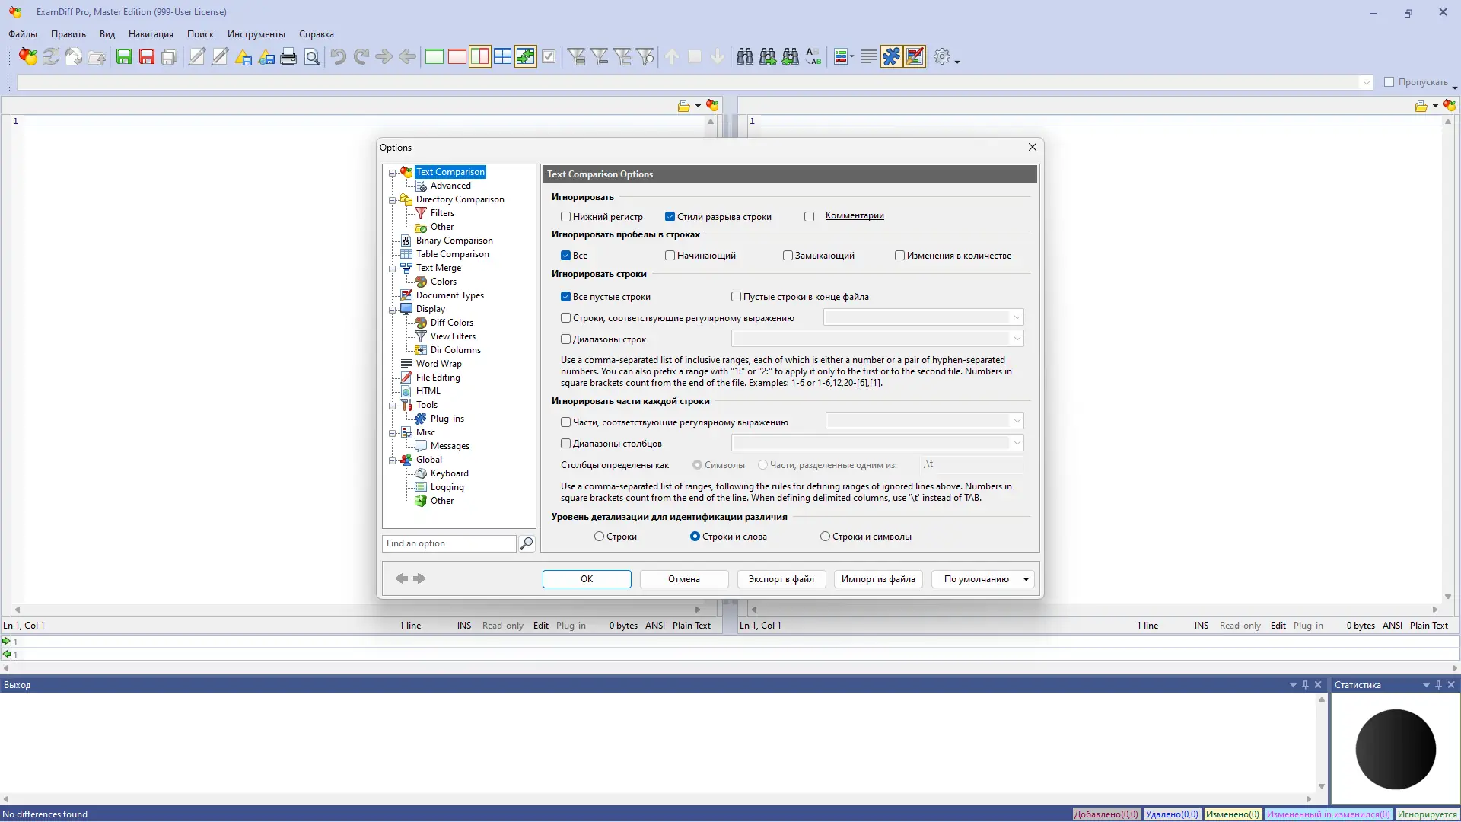The height and width of the screenshot is (822, 1461).
Task: Toggle the Plug-ins puzzle toolbar icon
Action: tap(891, 56)
